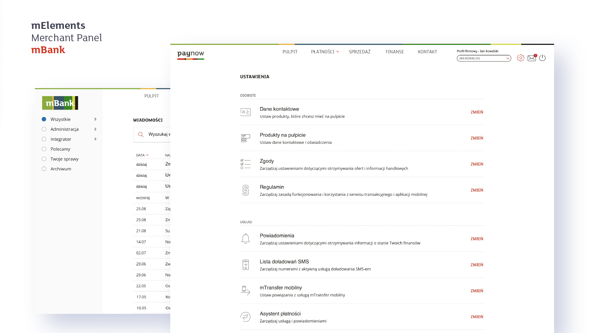The image size is (593, 333).
Task: Sort messages by DATA column arrow
Action: click(147, 155)
